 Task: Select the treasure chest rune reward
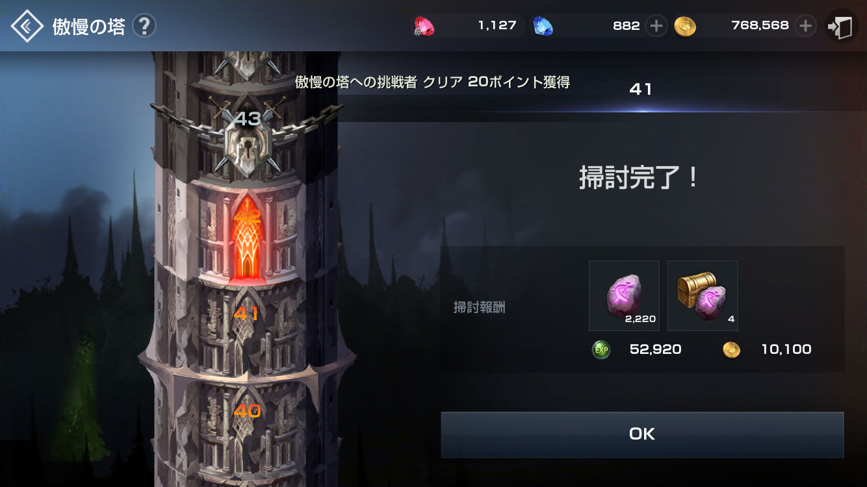(x=703, y=296)
